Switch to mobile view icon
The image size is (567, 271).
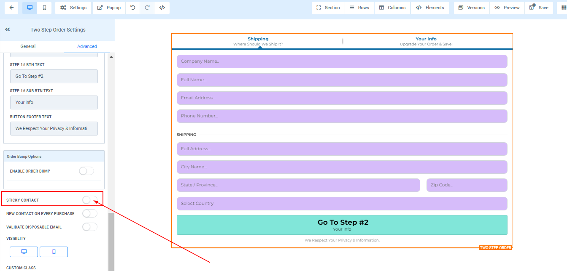click(44, 8)
